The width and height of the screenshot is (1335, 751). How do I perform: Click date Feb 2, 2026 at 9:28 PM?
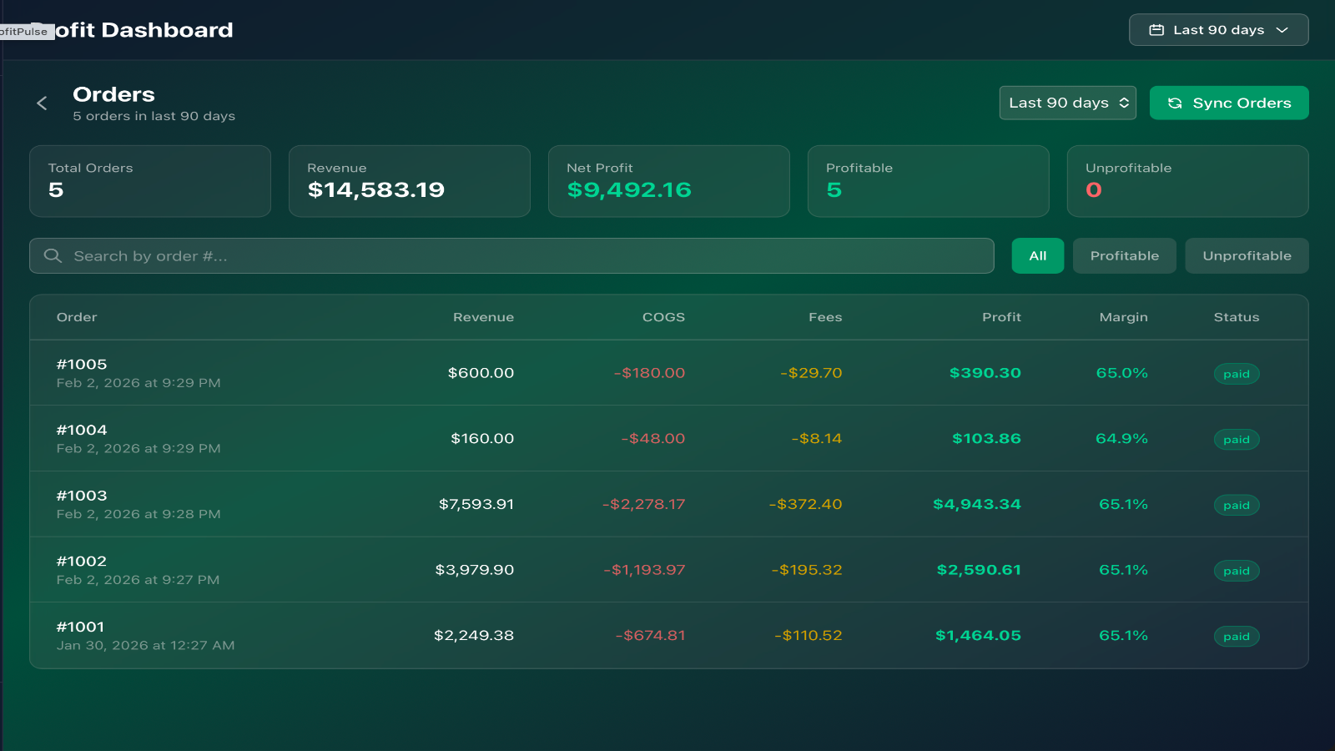click(139, 514)
